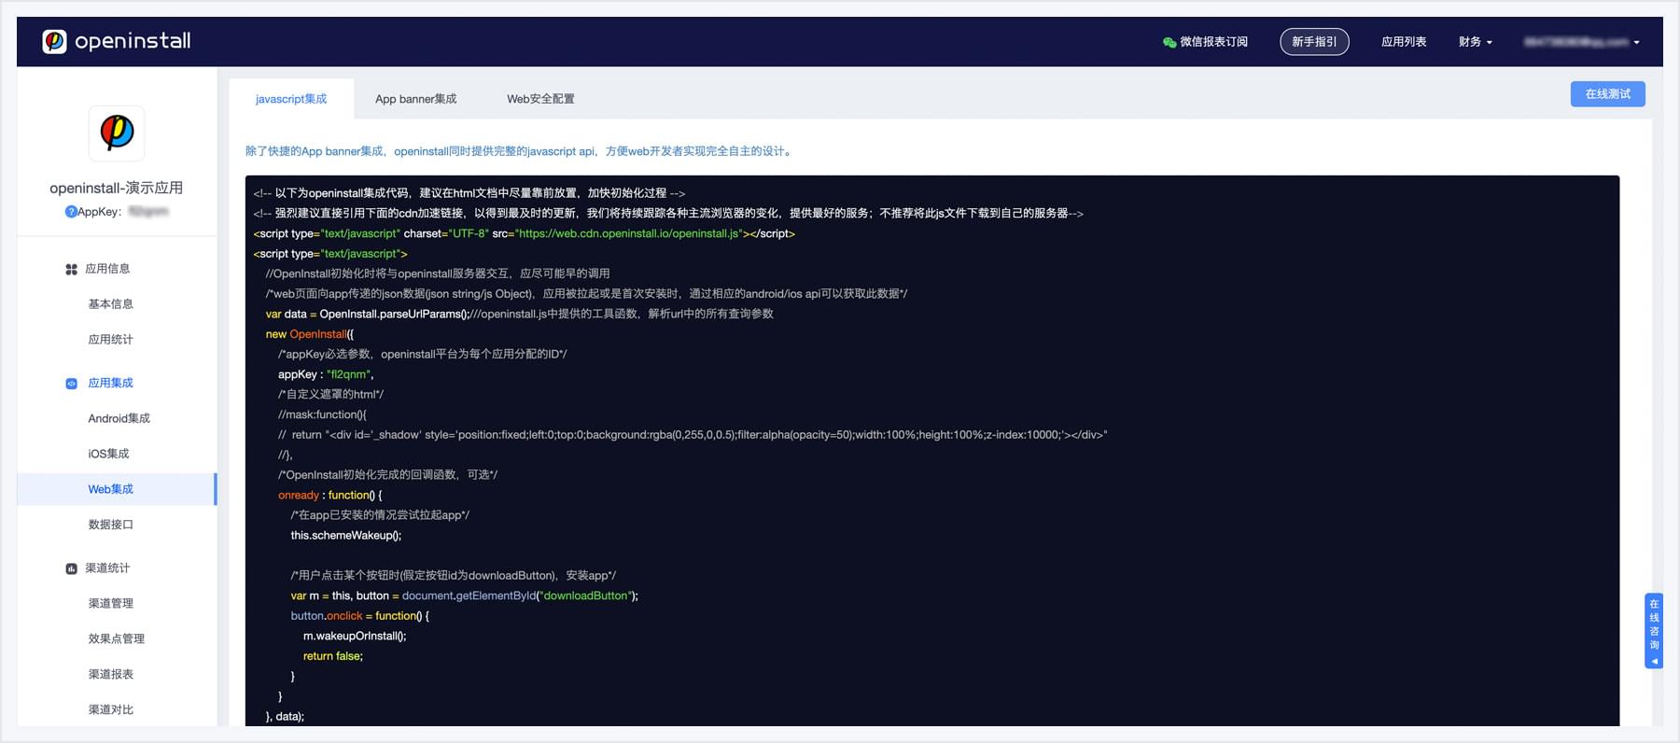This screenshot has height=743, width=1680.
Task: Switch to App banner集成 tab
Action: tap(416, 99)
